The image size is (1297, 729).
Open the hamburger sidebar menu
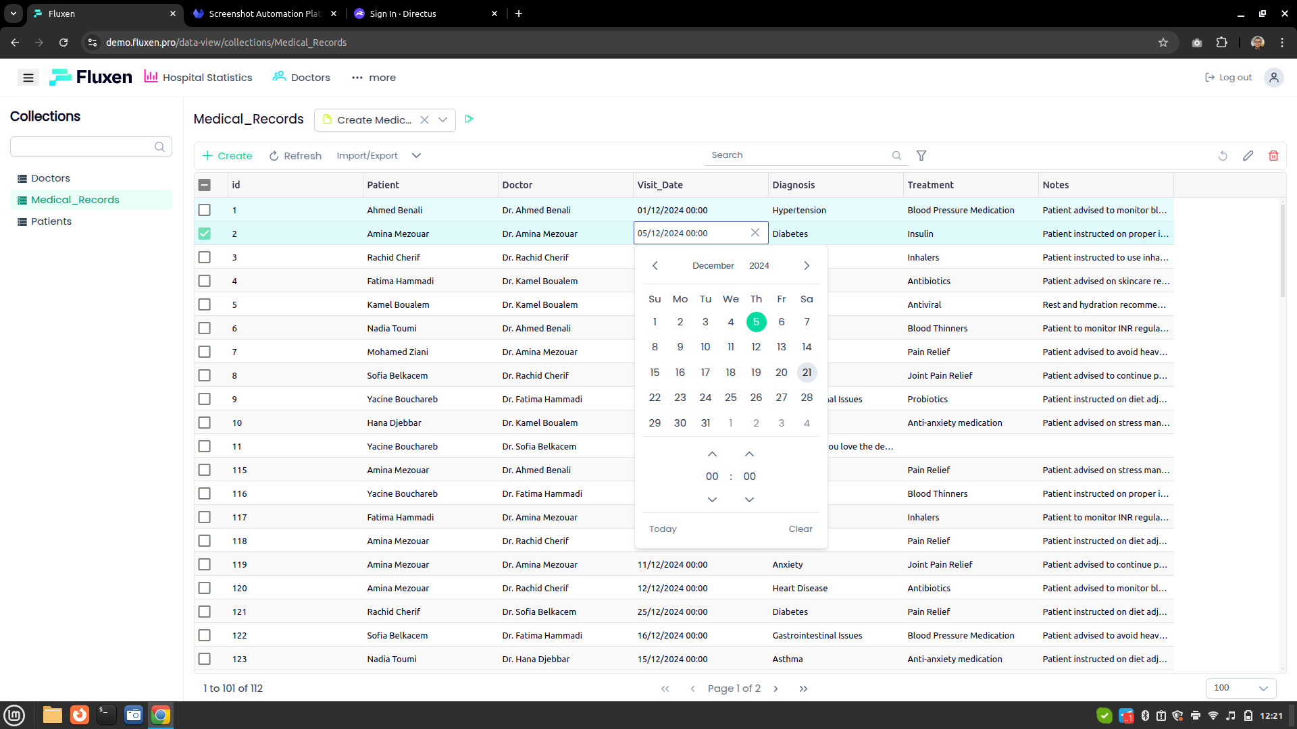point(28,78)
